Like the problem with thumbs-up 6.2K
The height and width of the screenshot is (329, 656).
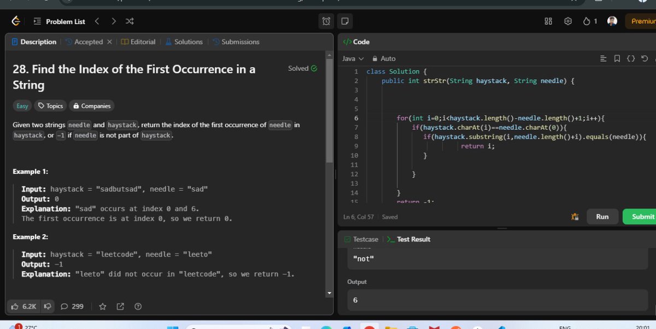point(24,307)
